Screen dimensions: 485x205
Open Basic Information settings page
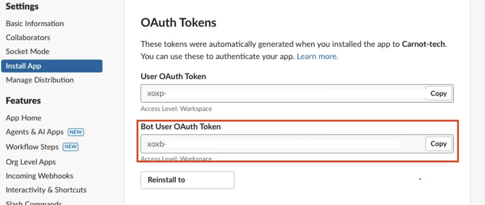click(35, 24)
